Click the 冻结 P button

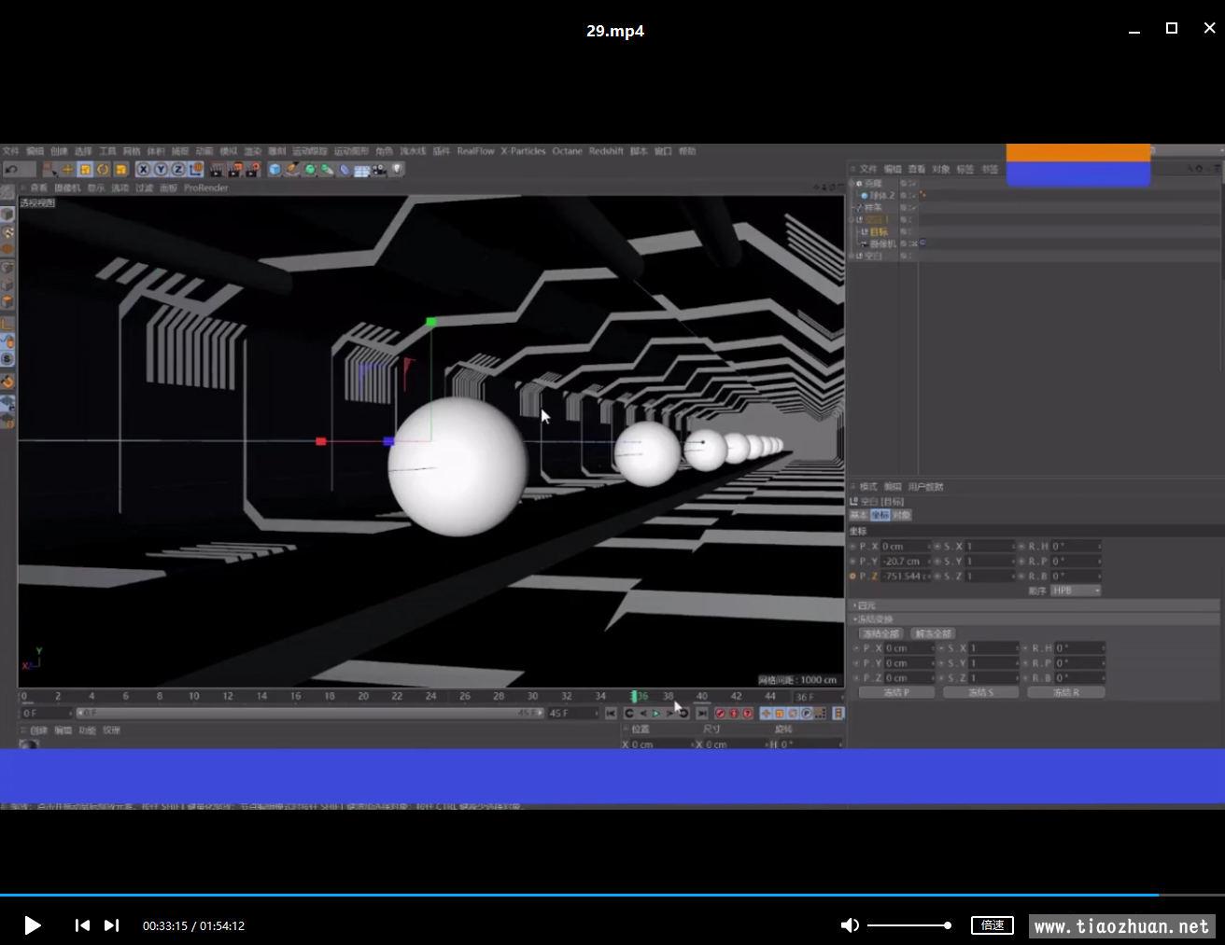click(x=896, y=693)
